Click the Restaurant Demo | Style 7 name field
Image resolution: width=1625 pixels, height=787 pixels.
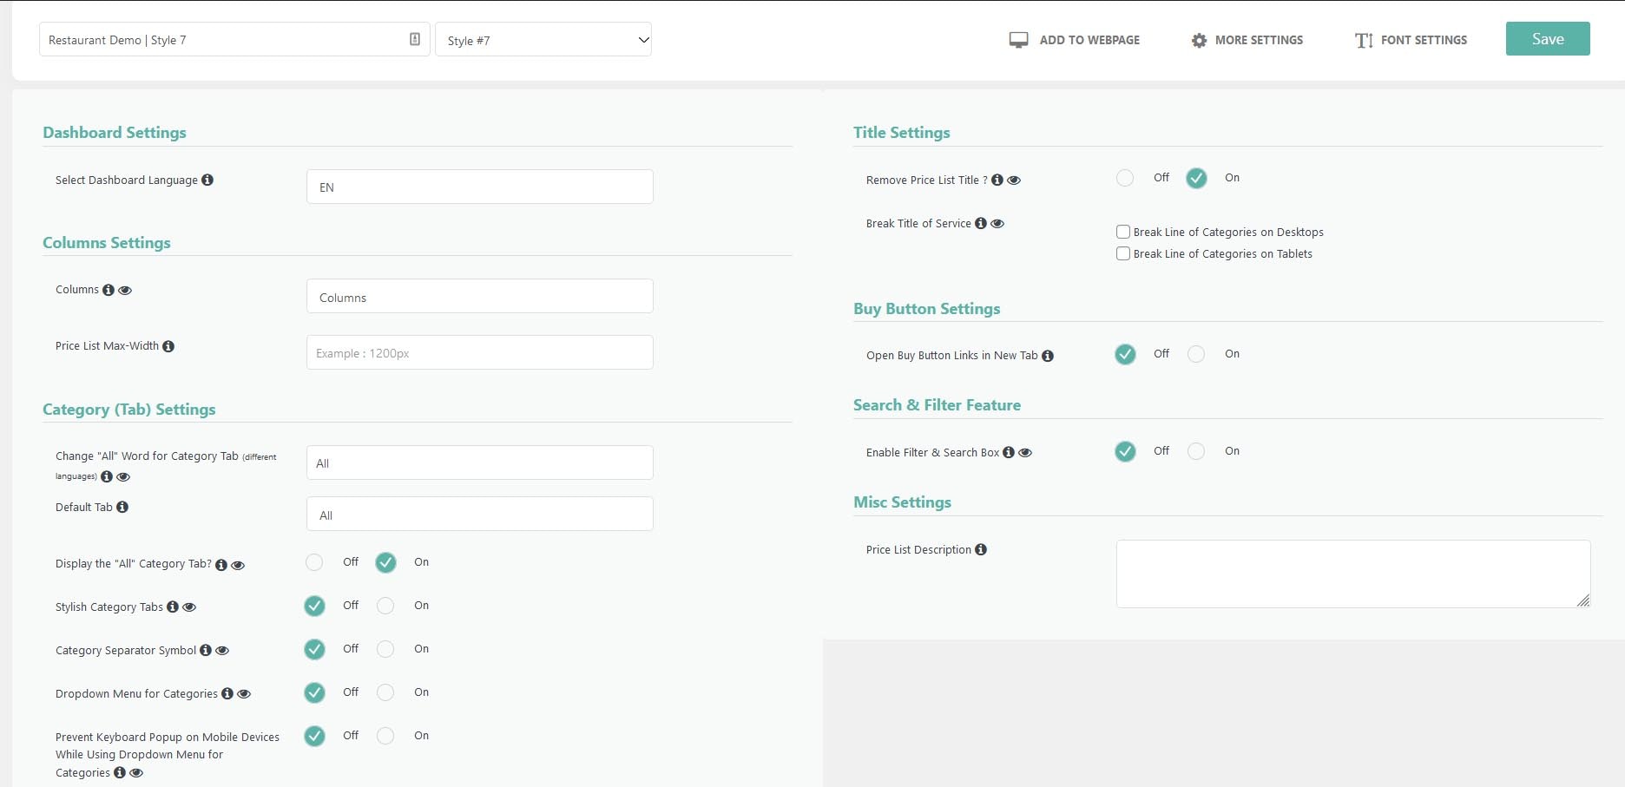(234, 39)
